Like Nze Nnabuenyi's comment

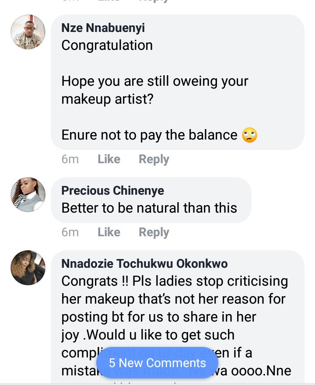point(109,159)
